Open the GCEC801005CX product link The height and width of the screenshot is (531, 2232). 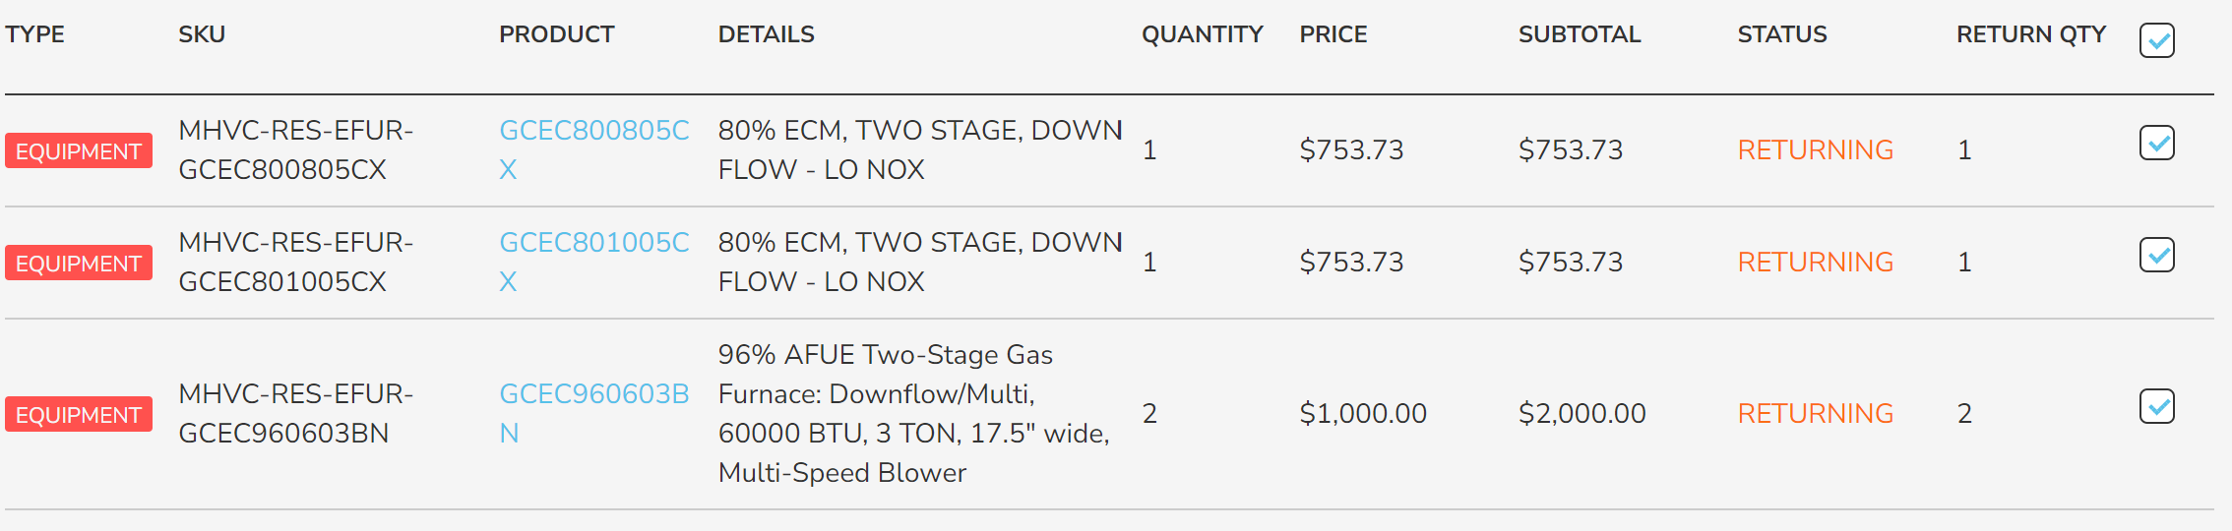(594, 262)
